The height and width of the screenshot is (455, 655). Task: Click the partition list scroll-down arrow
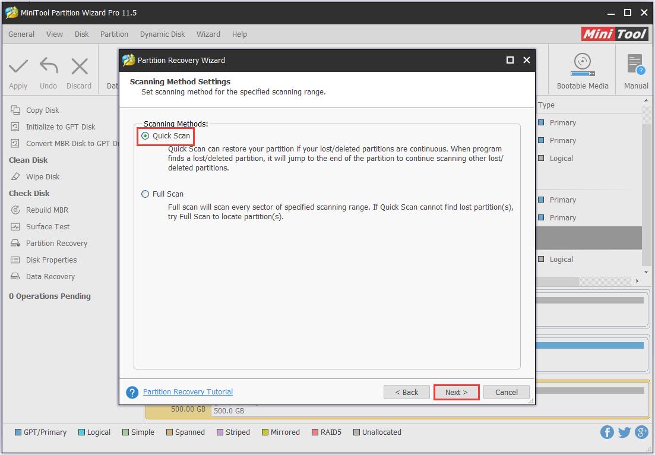[x=646, y=272]
